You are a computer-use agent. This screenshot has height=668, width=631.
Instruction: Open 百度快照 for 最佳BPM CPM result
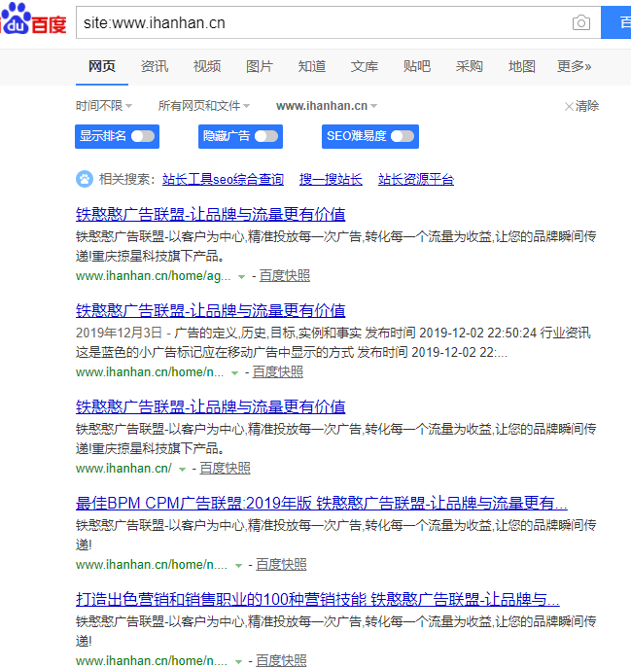pos(281,565)
